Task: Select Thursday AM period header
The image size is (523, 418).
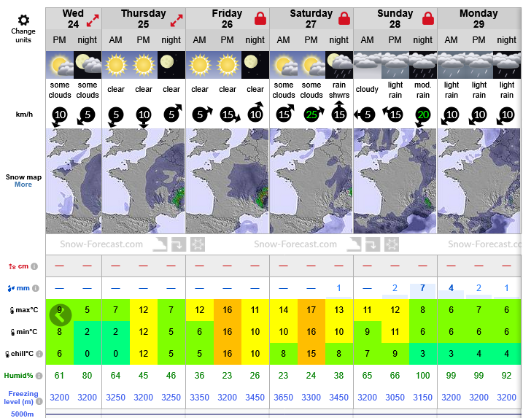Action: point(116,40)
